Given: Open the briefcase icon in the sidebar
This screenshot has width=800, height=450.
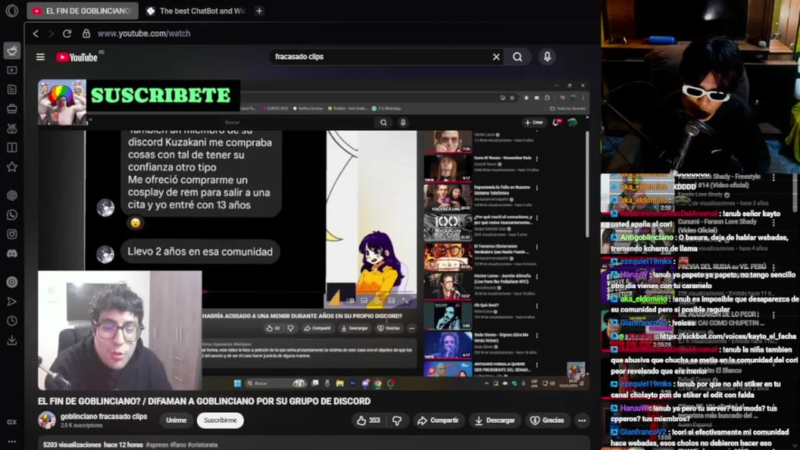Looking at the screenshot, I should coord(12,109).
